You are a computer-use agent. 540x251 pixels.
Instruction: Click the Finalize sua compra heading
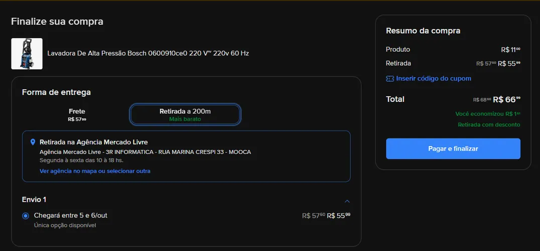coord(57,22)
